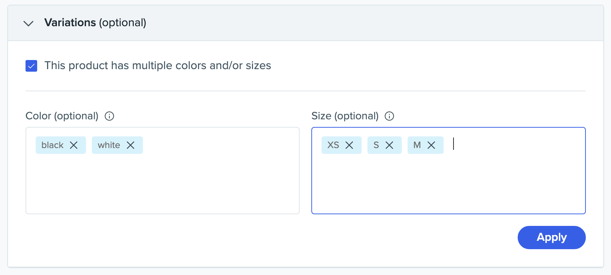This screenshot has height=275, width=611.
Task: Show info about Size option
Action: tap(389, 116)
